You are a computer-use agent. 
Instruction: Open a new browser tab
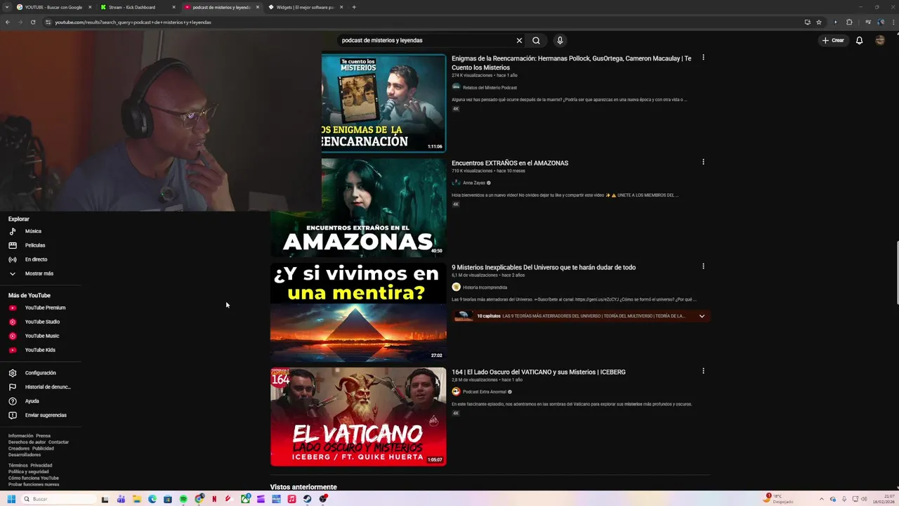point(354,7)
